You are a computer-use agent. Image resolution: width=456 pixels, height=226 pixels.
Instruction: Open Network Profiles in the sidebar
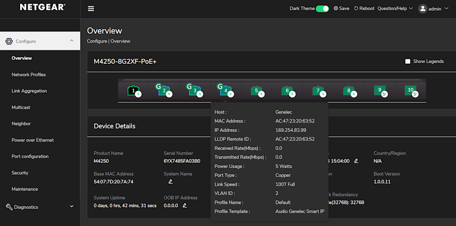coord(28,75)
